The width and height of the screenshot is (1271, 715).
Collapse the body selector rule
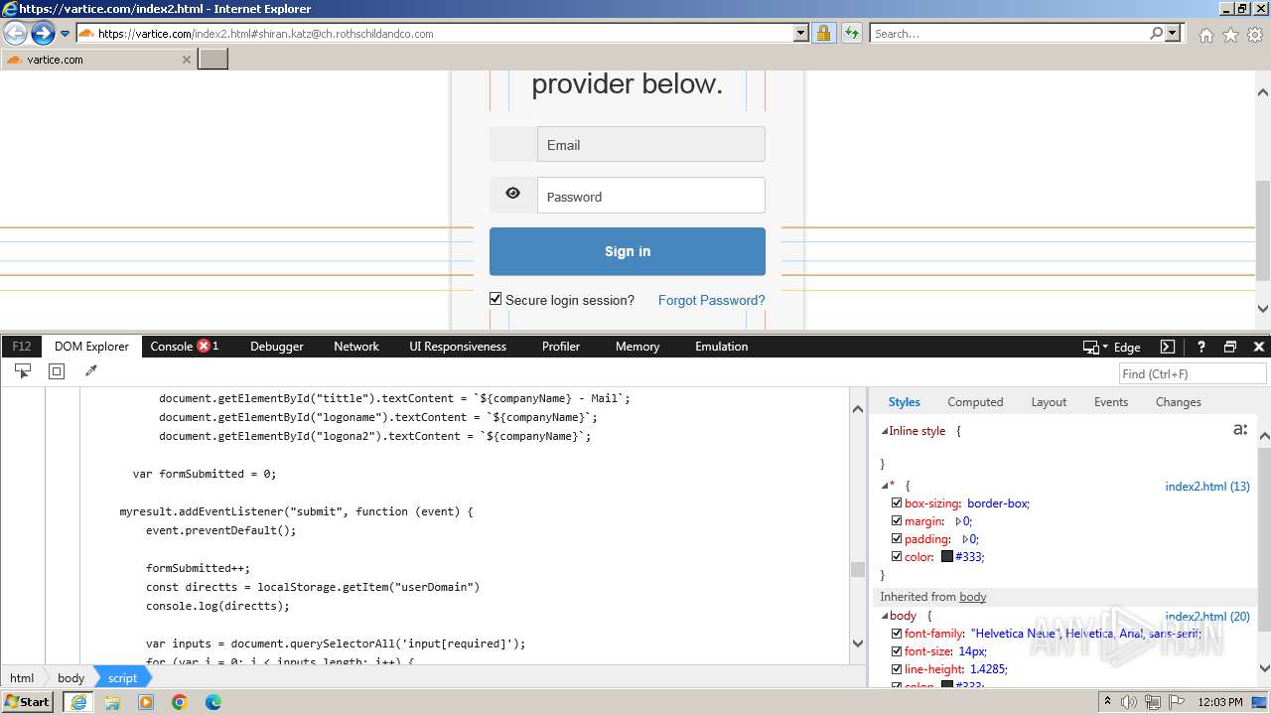pos(885,616)
